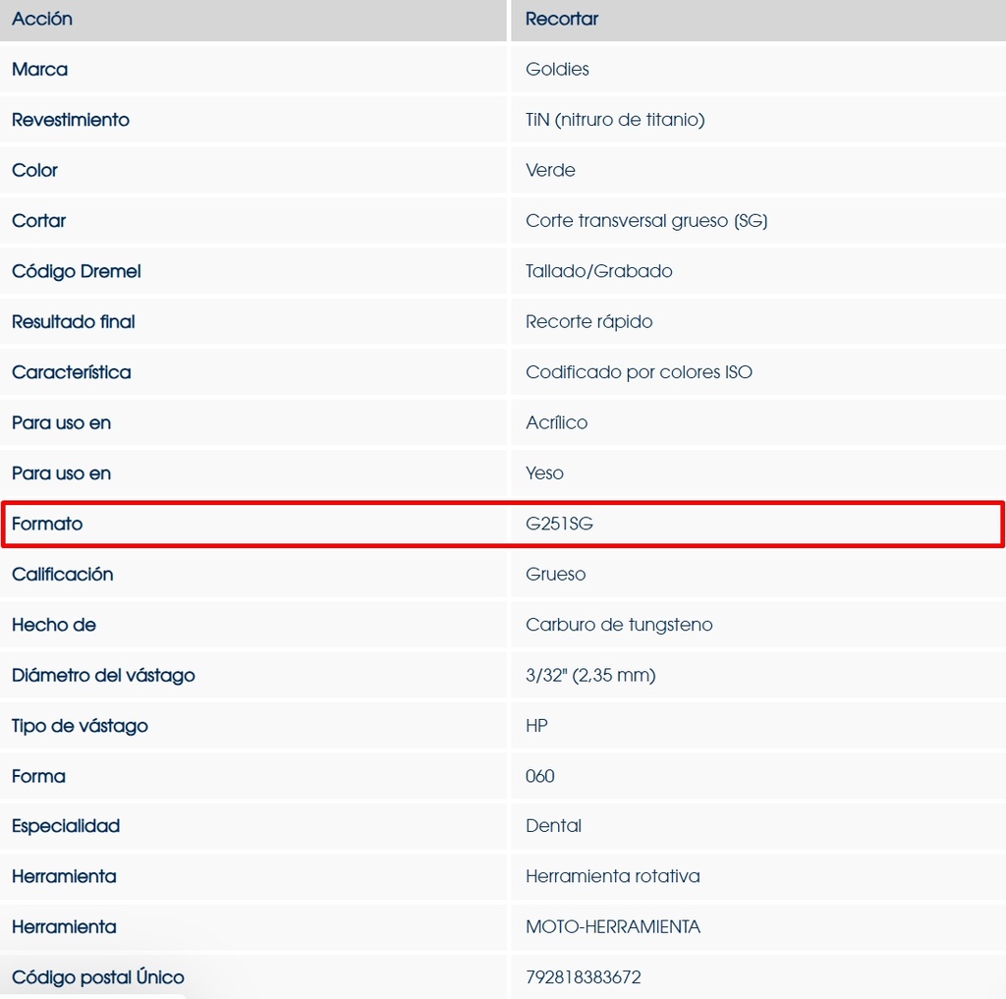
Task: Click the Recorte rápido value
Action: pos(588,322)
